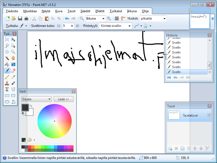Select the Magic Wand tool
Image resolution: width=217 pixels, height=163 pixels.
point(7,58)
